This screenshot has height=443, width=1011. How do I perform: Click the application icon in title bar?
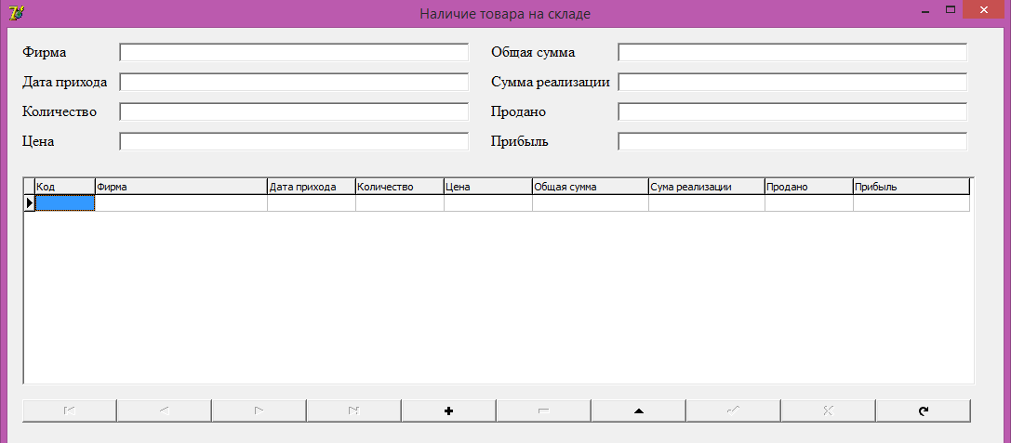pos(18,11)
